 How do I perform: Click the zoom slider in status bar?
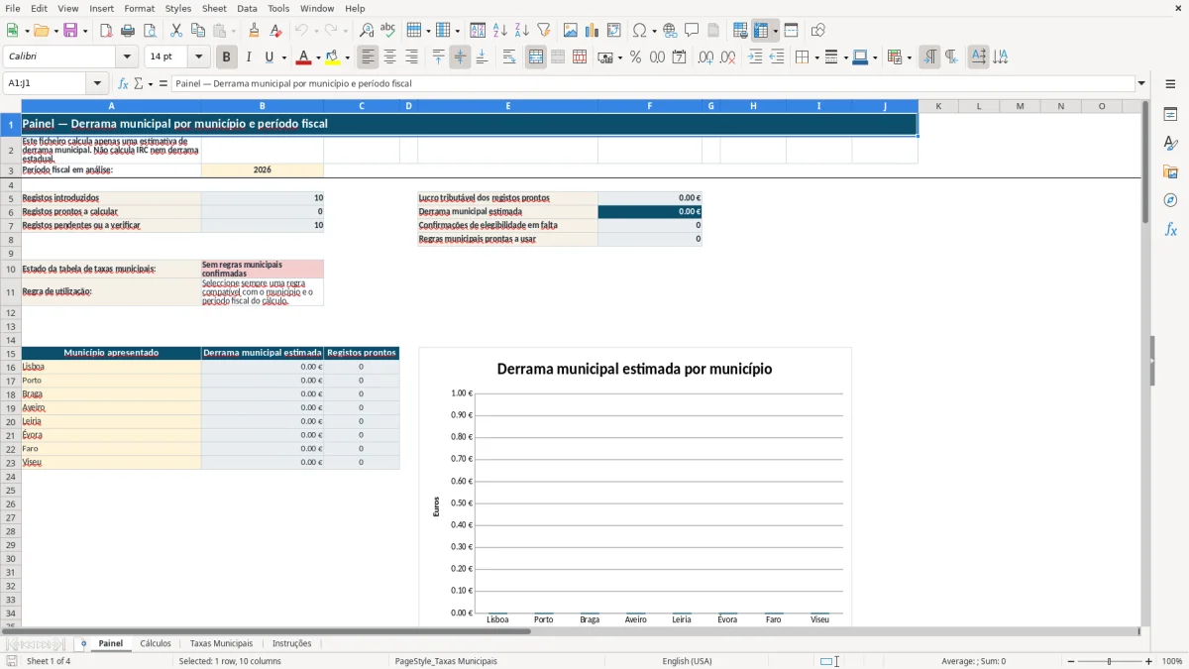pos(1109,661)
